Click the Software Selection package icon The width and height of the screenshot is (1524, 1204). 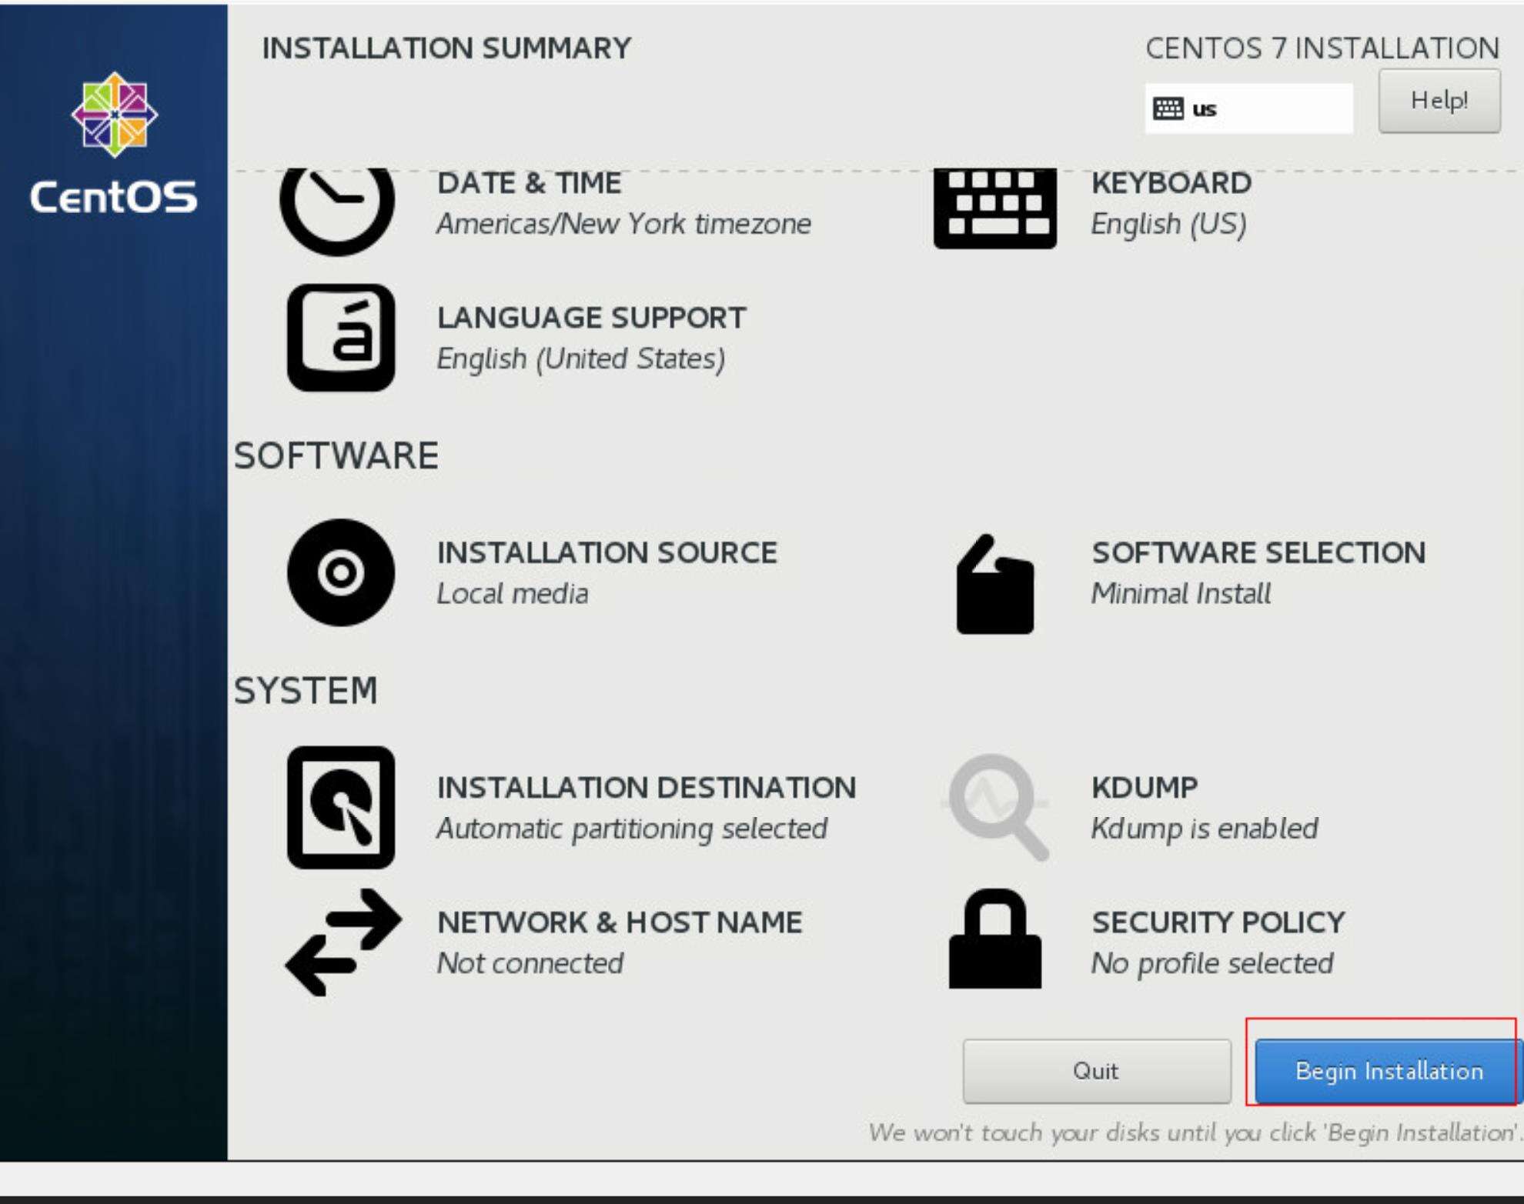pos(994,585)
